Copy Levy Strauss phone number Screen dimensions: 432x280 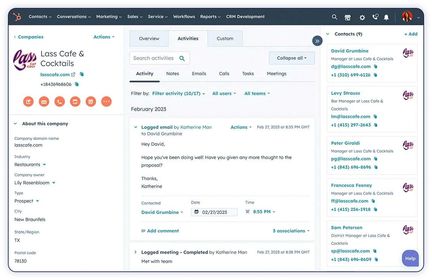pos(375,125)
